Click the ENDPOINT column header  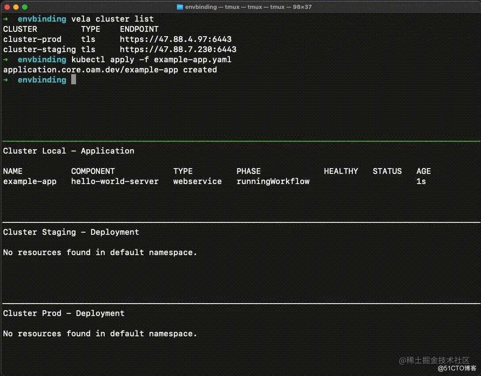tap(139, 29)
